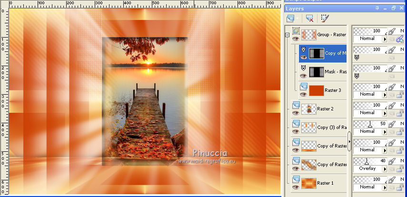The width and height of the screenshot is (407, 197).
Task: Open blend mode dropdown for Copy (3) of Raster
Action: click(x=385, y=132)
